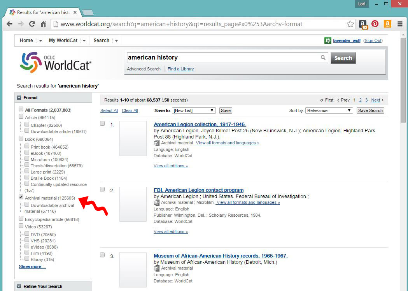The width and height of the screenshot is (408, 291).
Task: Click the browser Home icon
Action: [43, 24]
